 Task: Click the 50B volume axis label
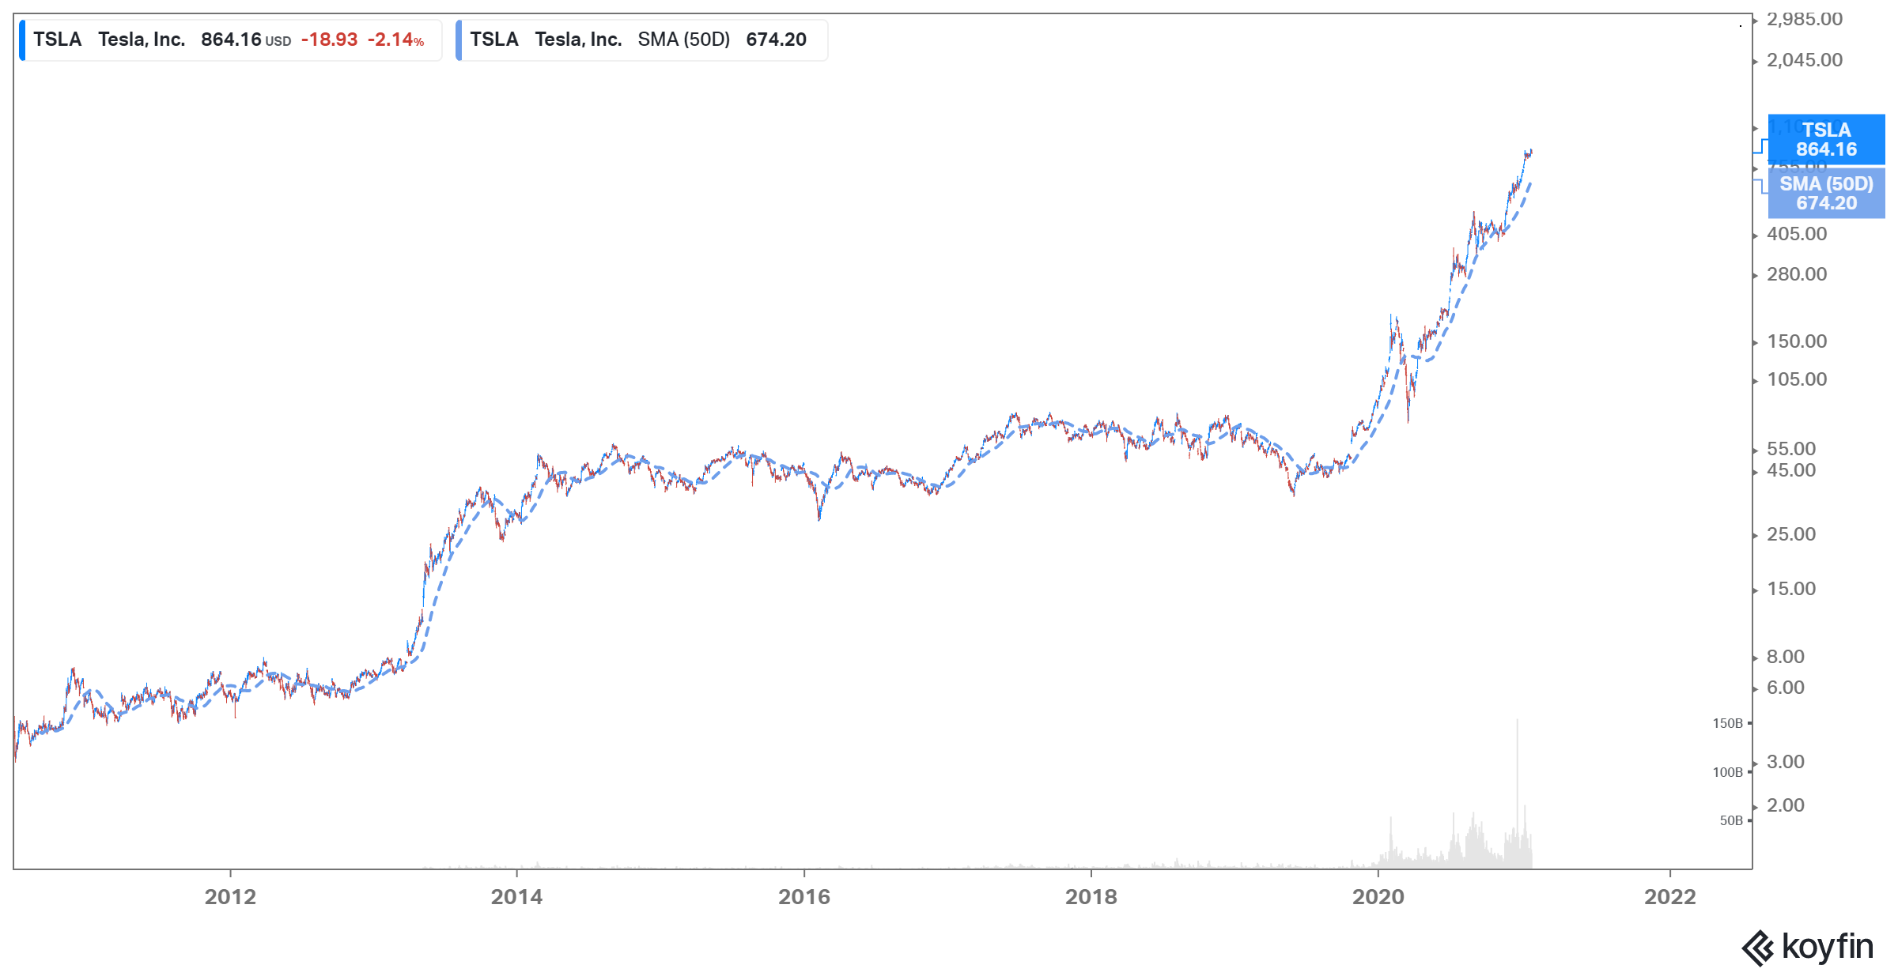1731,820
